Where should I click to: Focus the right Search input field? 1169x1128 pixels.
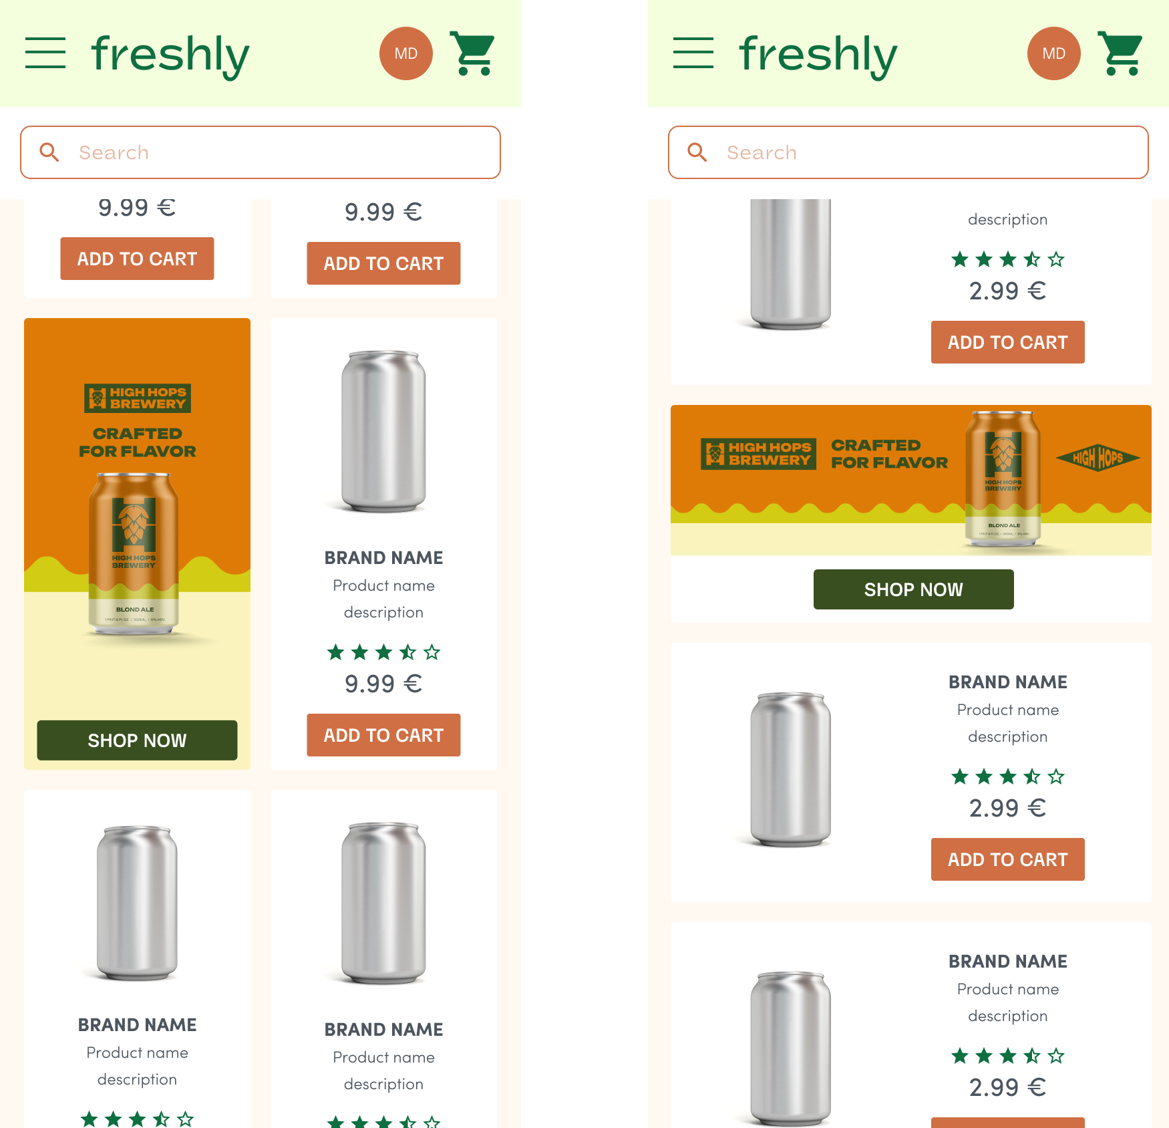[908, 152]
